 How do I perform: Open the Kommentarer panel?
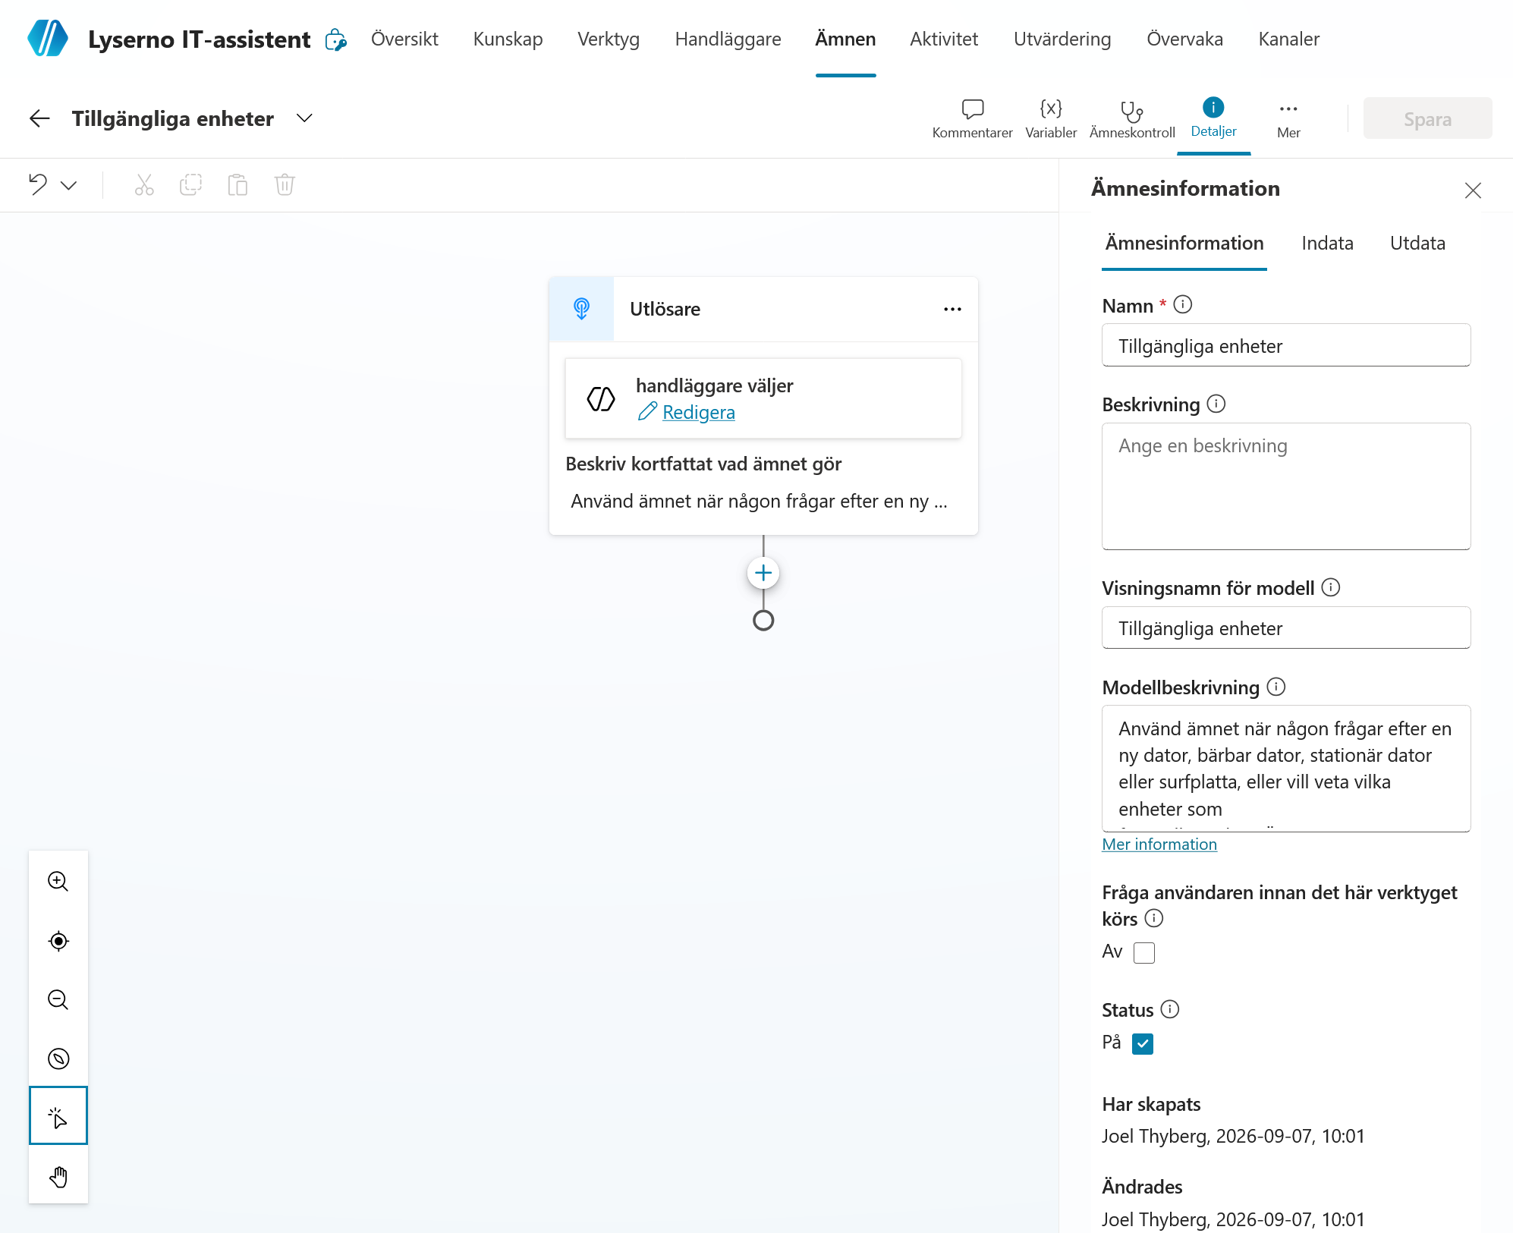click(x=972, y=119)
